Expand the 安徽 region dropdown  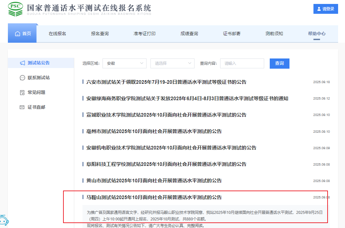[125, 63]
